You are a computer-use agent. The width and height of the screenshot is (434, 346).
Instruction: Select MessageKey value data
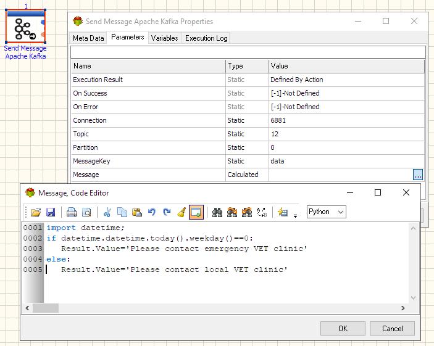(x=277, y=161)
